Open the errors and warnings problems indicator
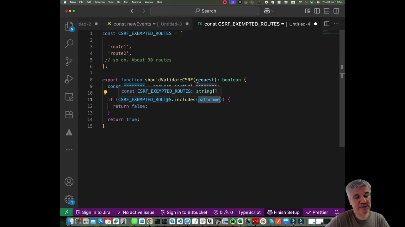Viewport: 405px width, 227px height. (223, 212)
